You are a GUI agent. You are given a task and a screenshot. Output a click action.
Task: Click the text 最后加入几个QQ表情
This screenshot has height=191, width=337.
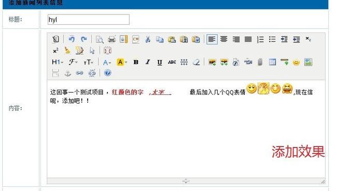click(218, 92)
